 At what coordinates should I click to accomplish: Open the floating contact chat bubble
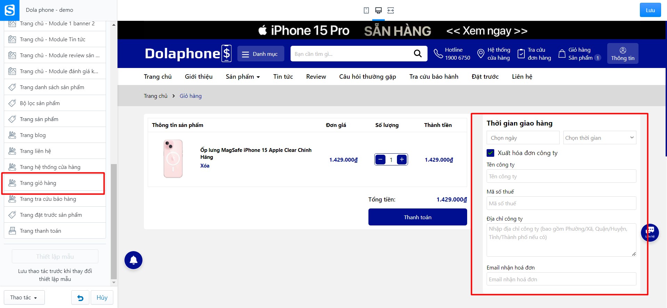[650, 232]
